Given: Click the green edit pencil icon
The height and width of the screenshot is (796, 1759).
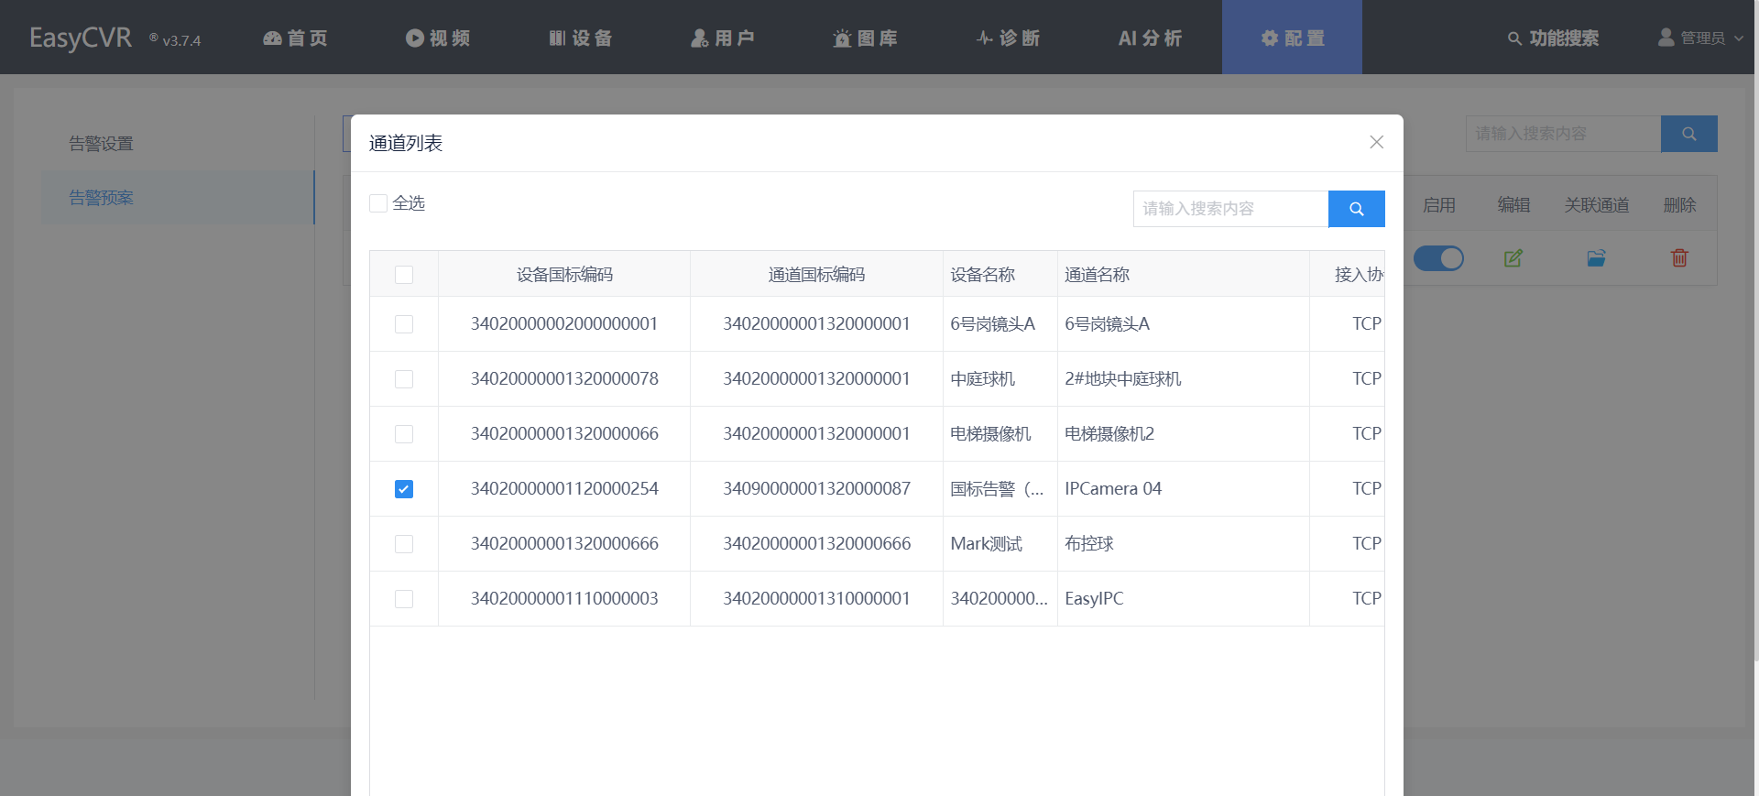Looking at the screenshot, I should point(1513,258).
